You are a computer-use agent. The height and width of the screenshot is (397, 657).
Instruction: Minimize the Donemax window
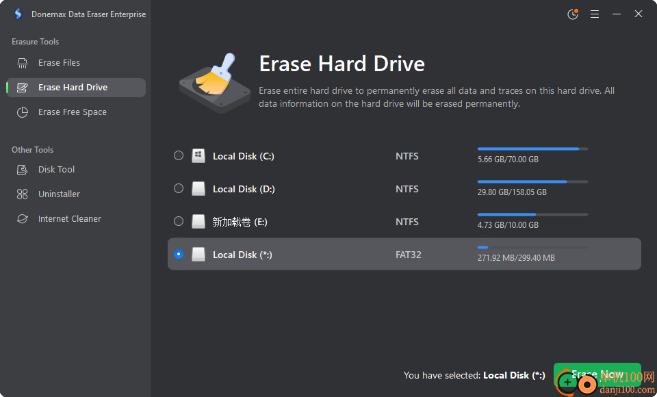coord(617,14)
